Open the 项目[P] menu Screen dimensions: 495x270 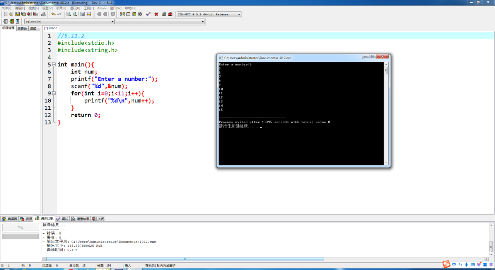click(61, 8)
